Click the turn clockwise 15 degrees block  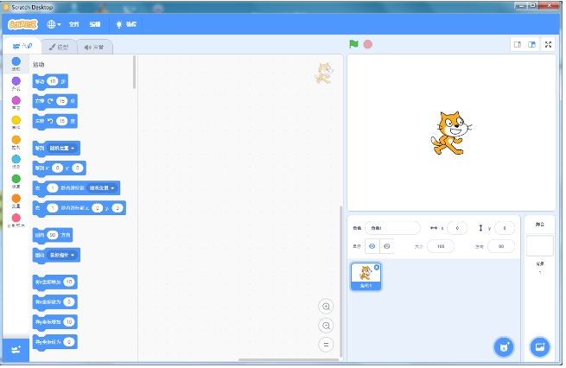point(54,102)
